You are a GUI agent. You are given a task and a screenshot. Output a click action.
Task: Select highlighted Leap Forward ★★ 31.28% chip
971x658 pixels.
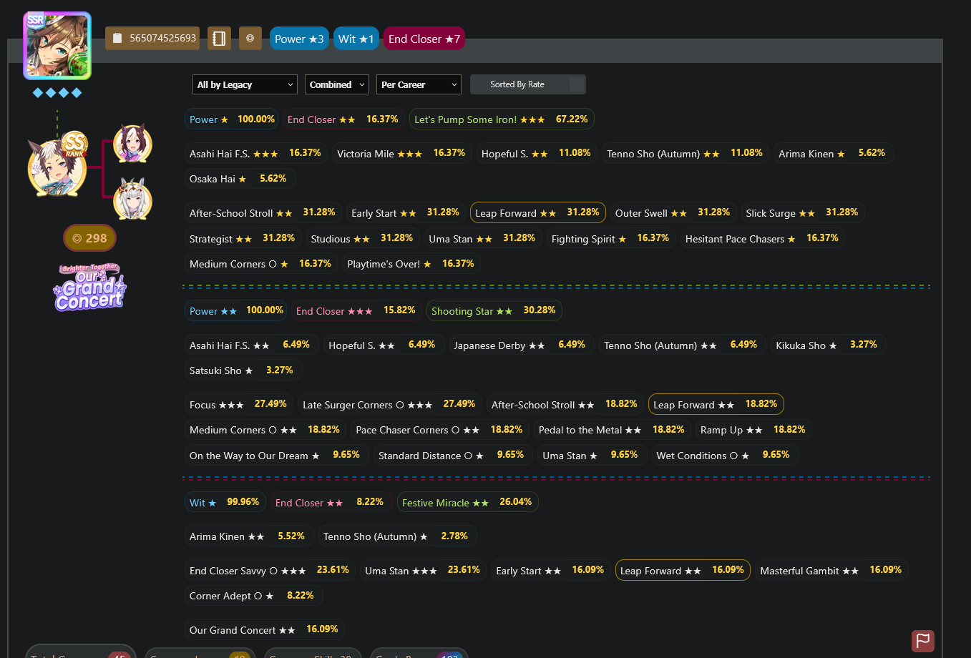pos(537,212)
